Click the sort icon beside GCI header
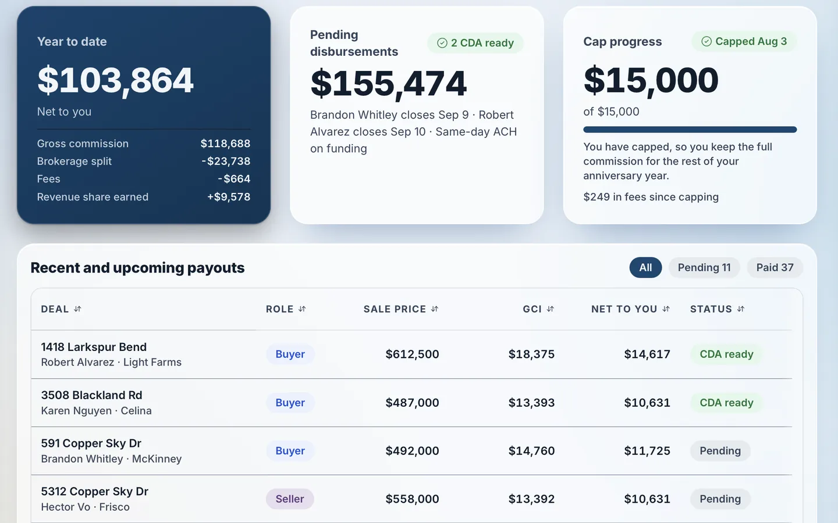This screenshot has height=523, width=838. pyautogui.click(x=551, y=309)
